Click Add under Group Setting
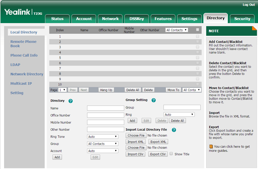 (x=132, y=121)
